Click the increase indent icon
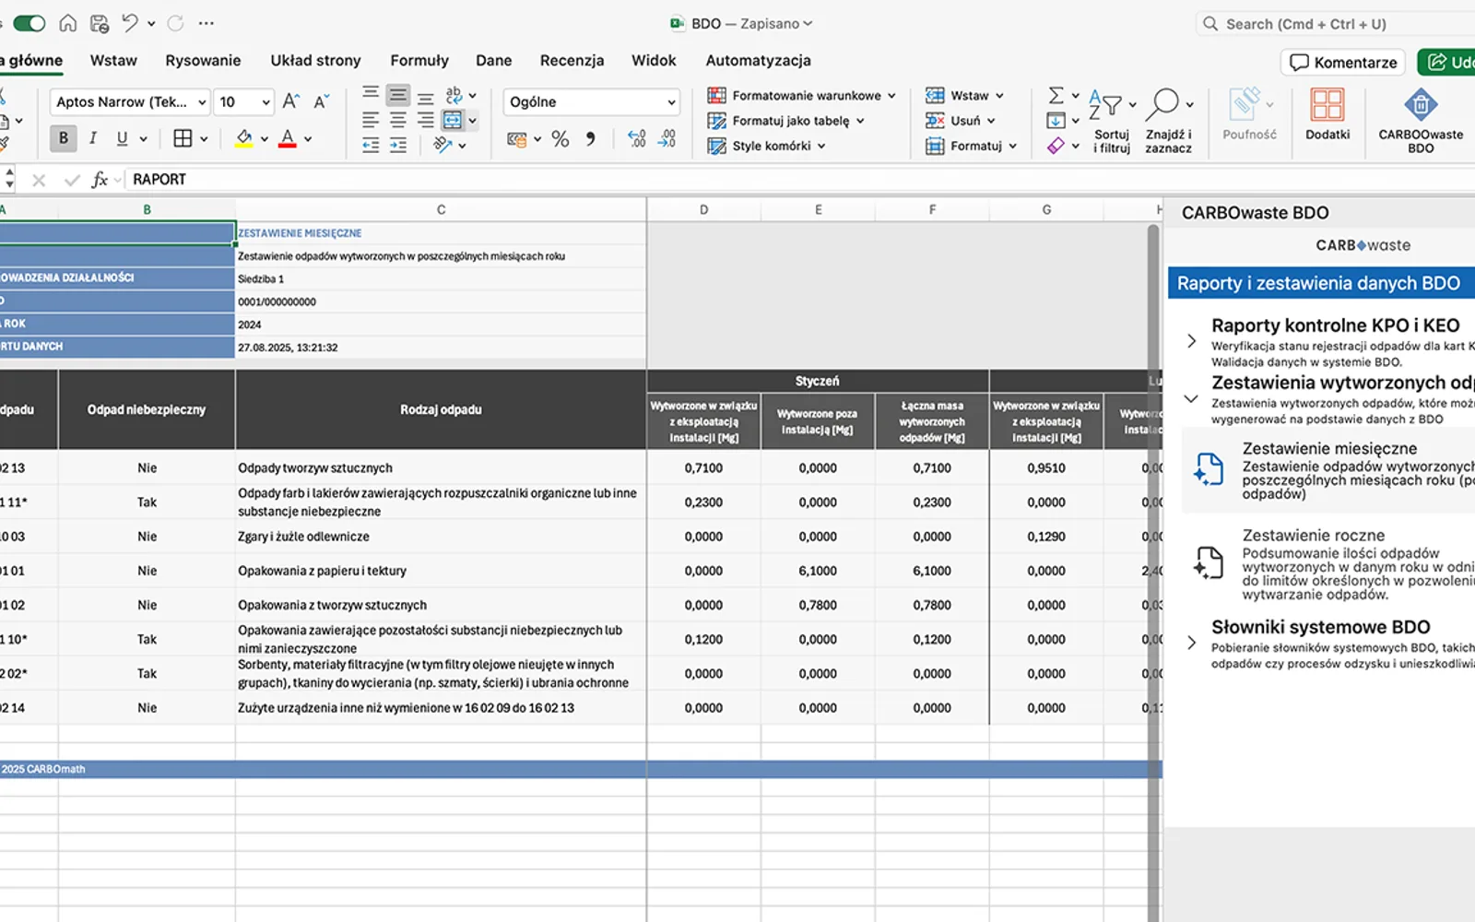The height and width of the screenshot is (922, 1475). [398, 145]
